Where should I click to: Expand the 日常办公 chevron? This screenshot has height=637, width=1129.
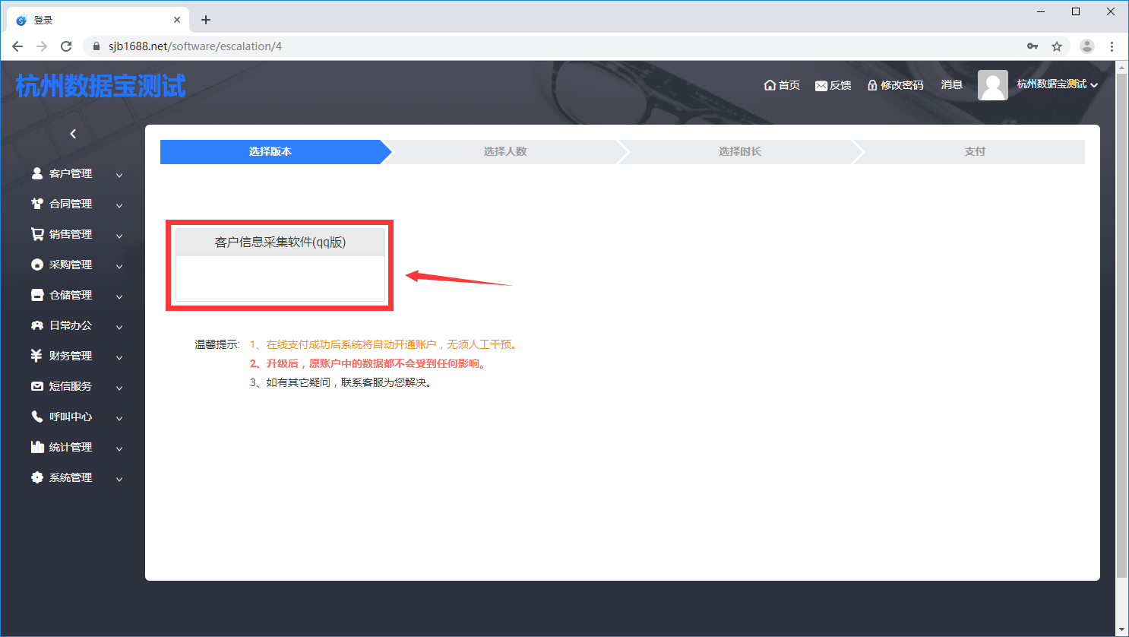[x=119, y=327]
